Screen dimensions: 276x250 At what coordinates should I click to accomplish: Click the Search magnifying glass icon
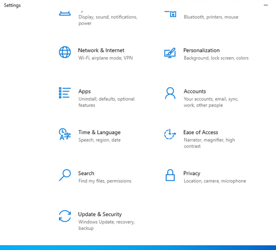(x=65, y=175)
